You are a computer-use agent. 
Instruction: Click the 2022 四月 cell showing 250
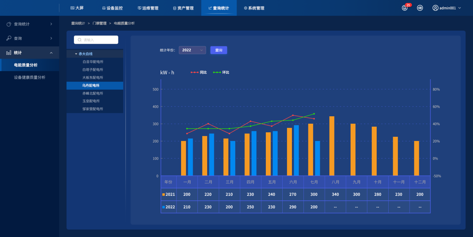pos(250,207)
